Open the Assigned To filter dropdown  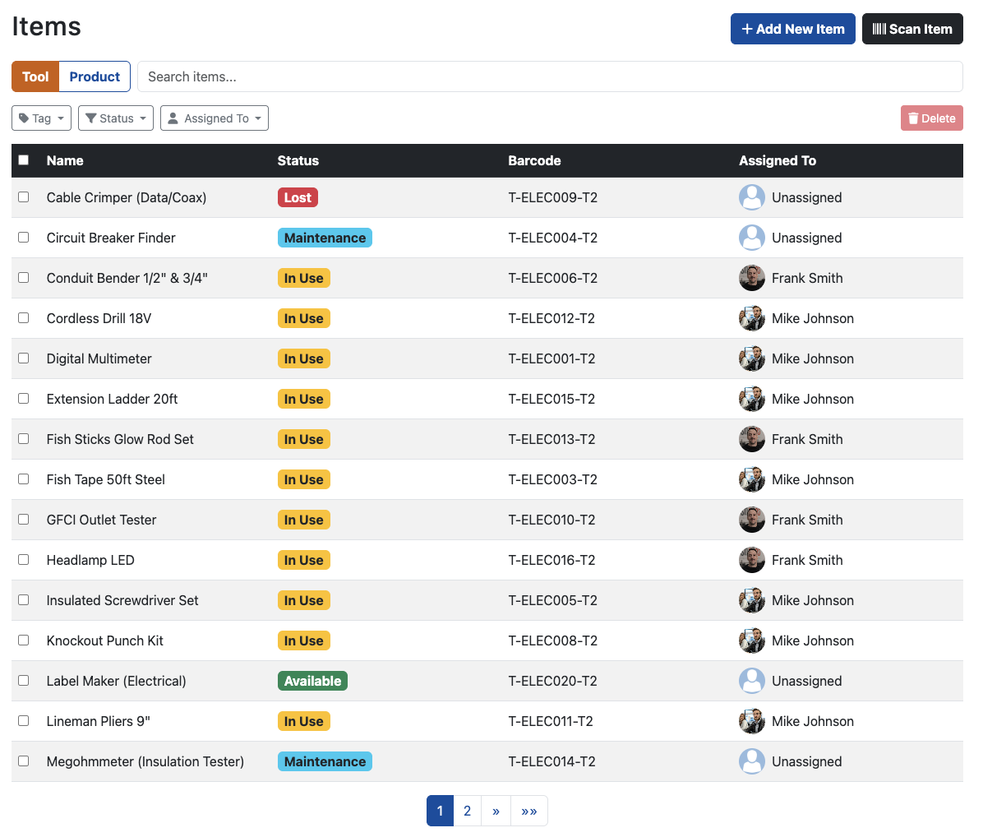click(215, 118)
